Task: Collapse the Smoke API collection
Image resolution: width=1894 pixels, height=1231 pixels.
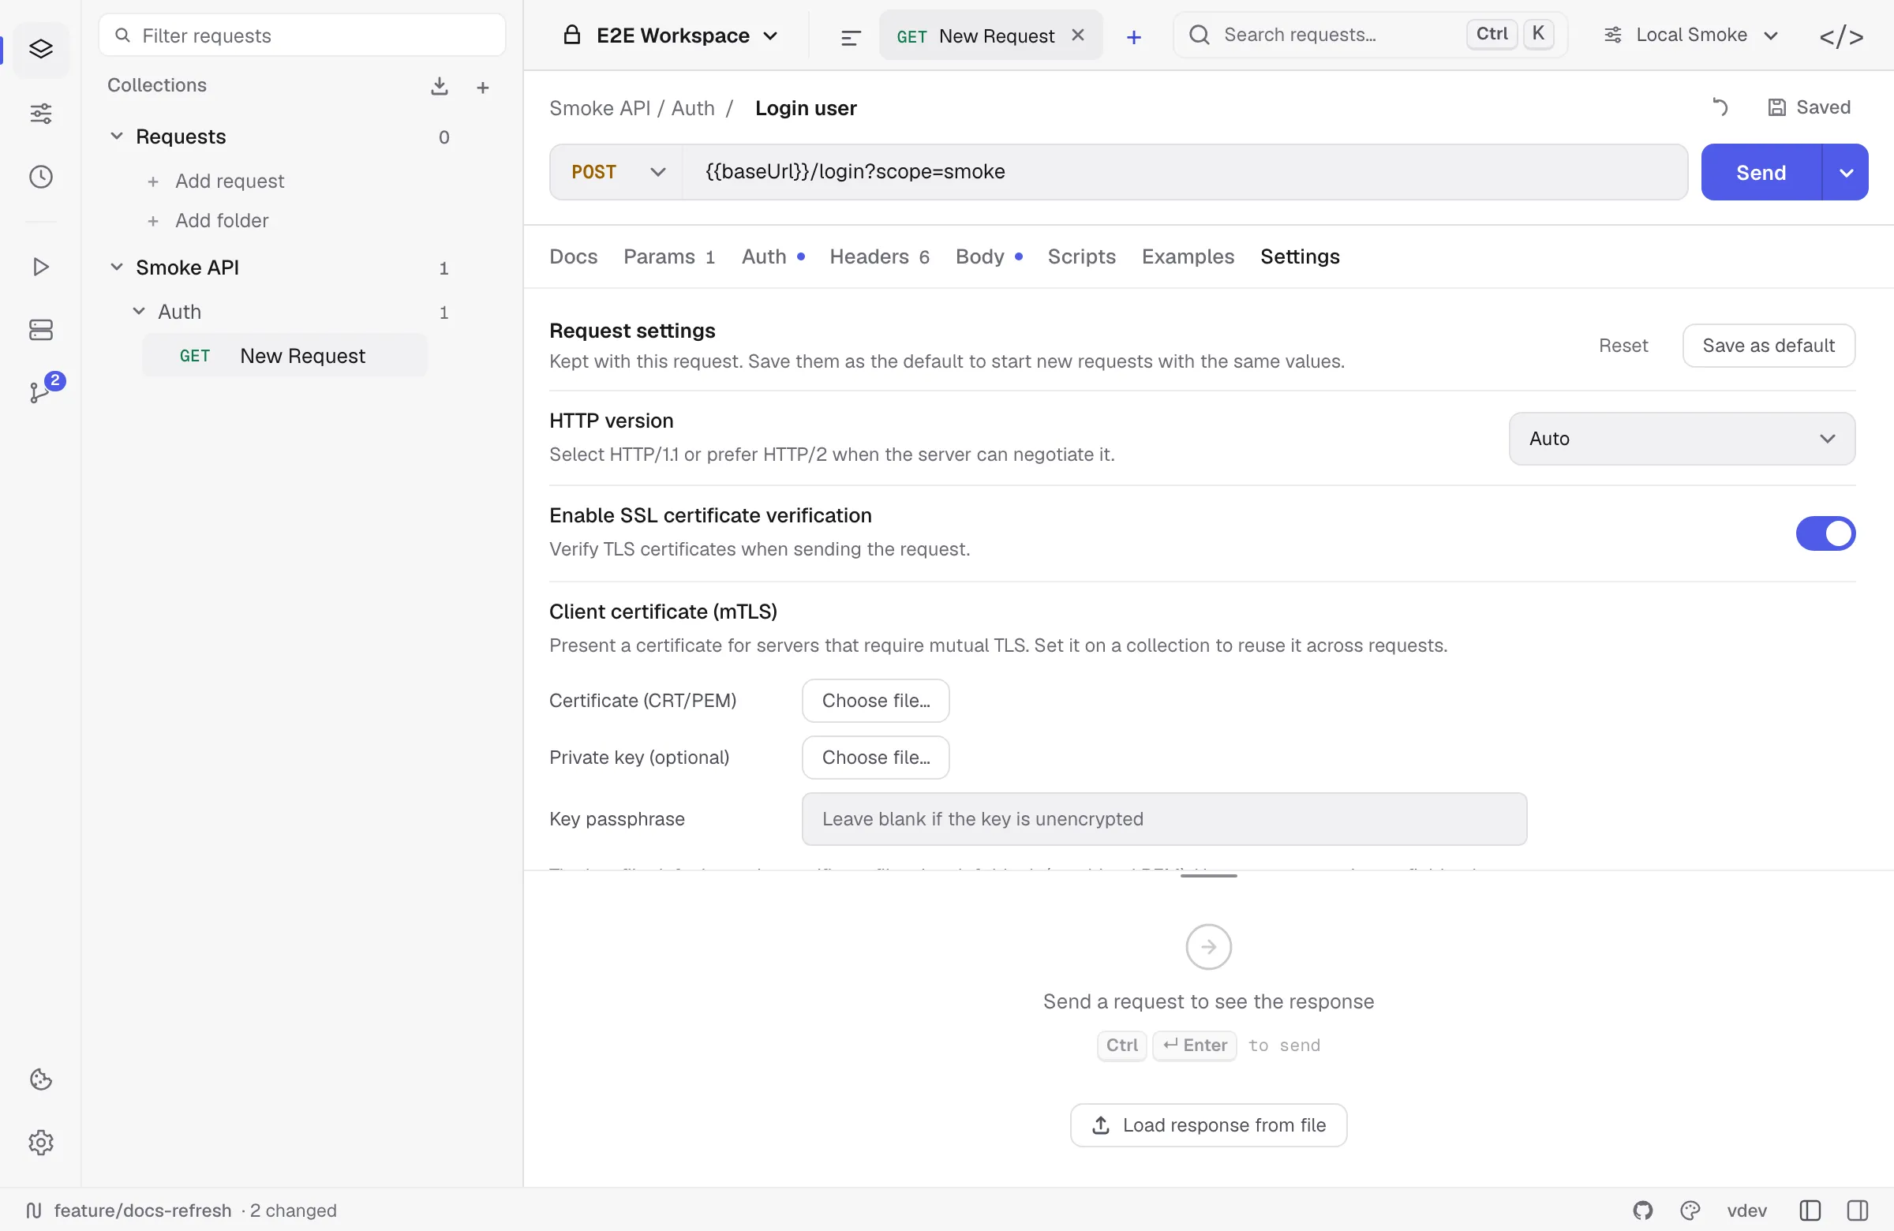Action: (116, 267)
